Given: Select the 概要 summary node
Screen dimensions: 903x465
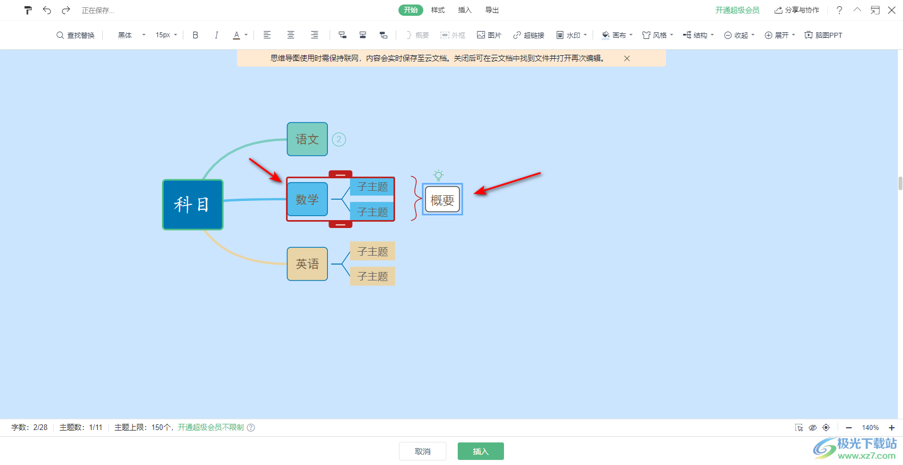Looking at the screenshot, I should point(442,199).
